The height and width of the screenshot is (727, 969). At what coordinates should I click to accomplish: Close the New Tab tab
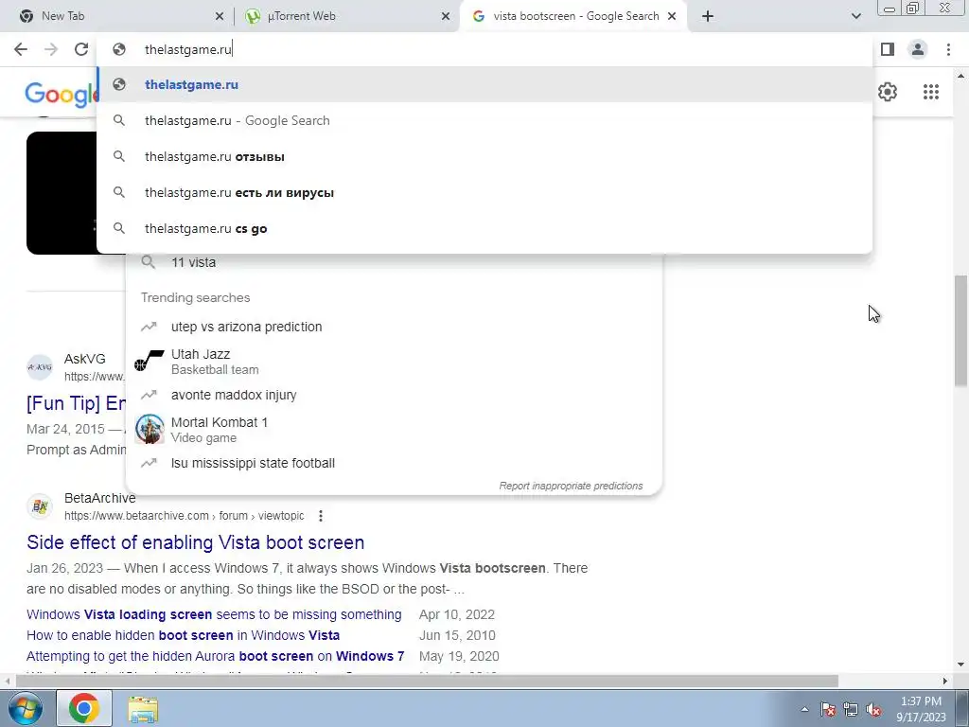pyautogui.click(x=220, y=17)
